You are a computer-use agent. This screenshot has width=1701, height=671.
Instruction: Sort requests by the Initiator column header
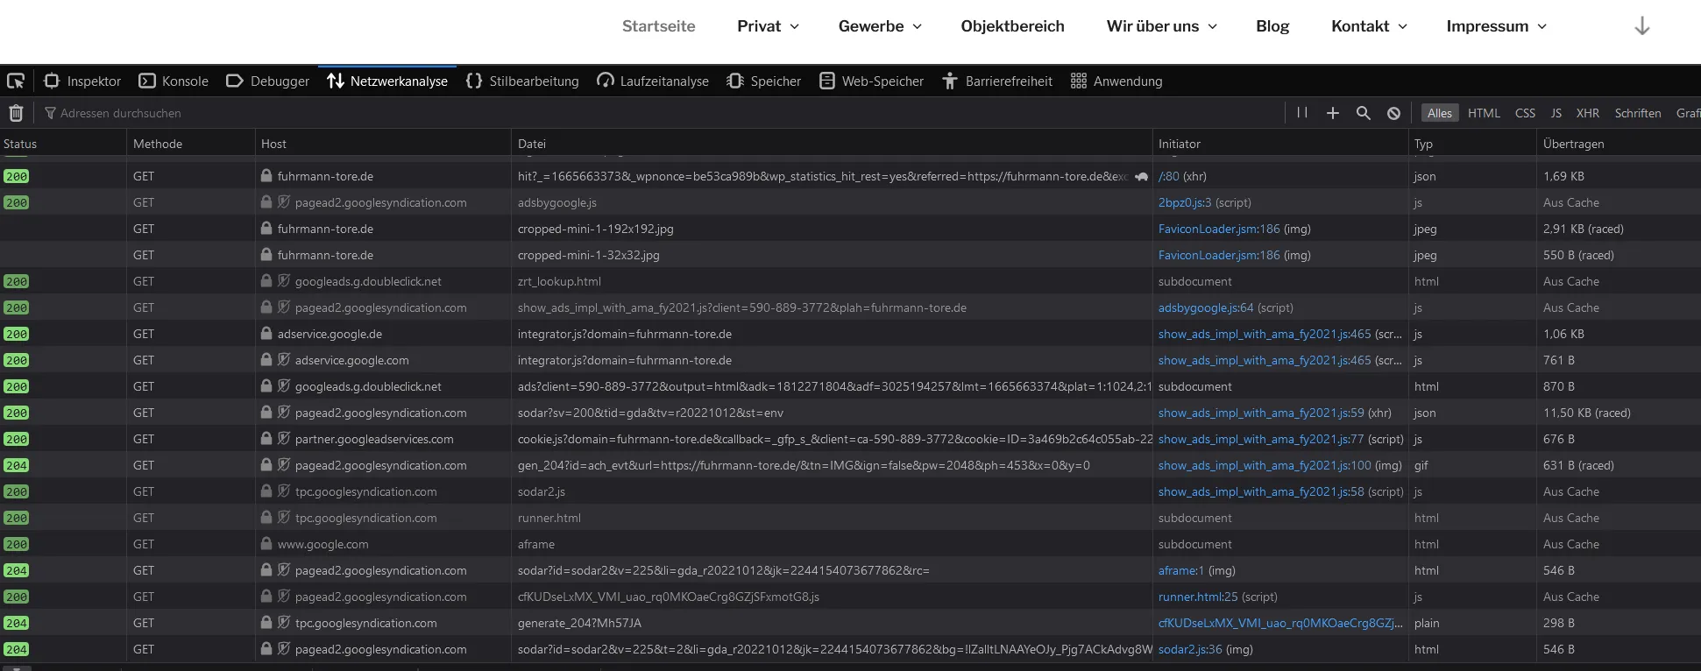point(1280,144)
